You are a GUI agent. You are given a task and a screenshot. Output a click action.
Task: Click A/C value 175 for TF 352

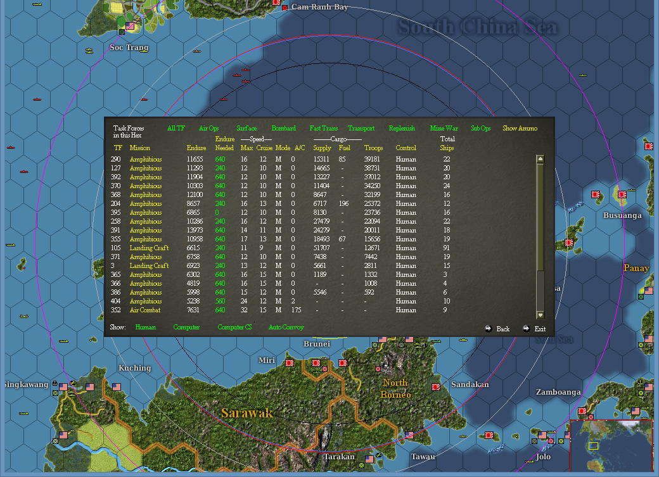[x=297, y=310]
